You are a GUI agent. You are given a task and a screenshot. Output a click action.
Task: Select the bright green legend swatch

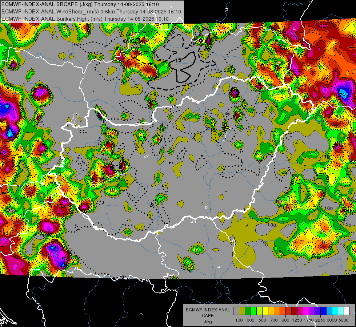pos(253,311)
